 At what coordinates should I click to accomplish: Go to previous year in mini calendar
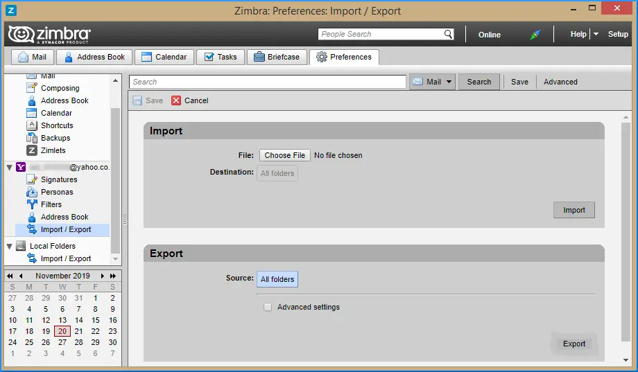coord(10,276)
